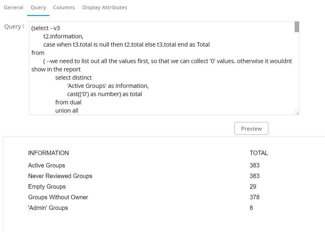Click the 'Query :' field label
This screenshot has width=325, height=232.
pos(14,27)
